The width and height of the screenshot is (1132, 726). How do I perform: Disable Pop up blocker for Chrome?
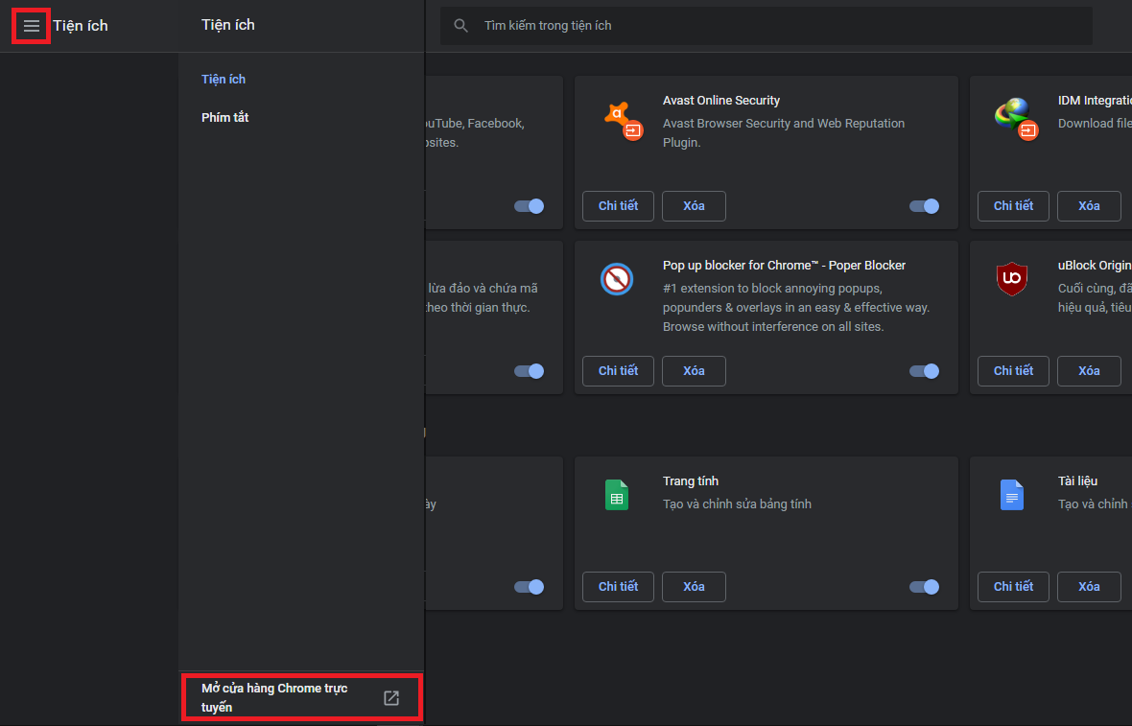(x=924, y=371)
